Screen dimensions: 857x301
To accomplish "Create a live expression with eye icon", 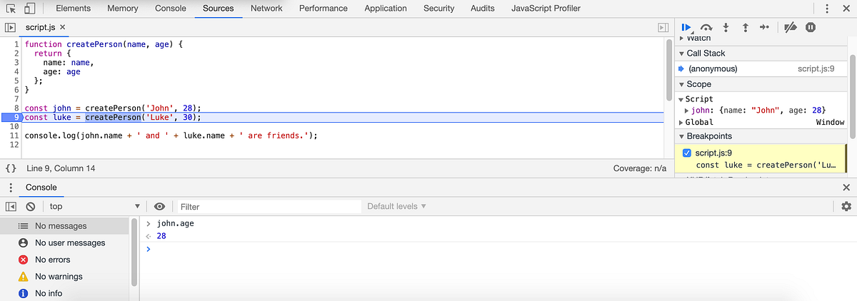I will coord(160,206).
